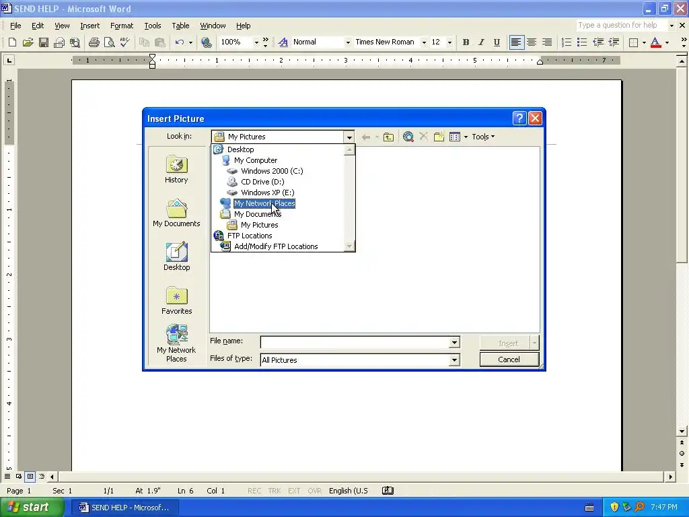This screenshot has width=689, height=517.
Task: Click the Outside Border icon
Action: click(x=633, y=42)
